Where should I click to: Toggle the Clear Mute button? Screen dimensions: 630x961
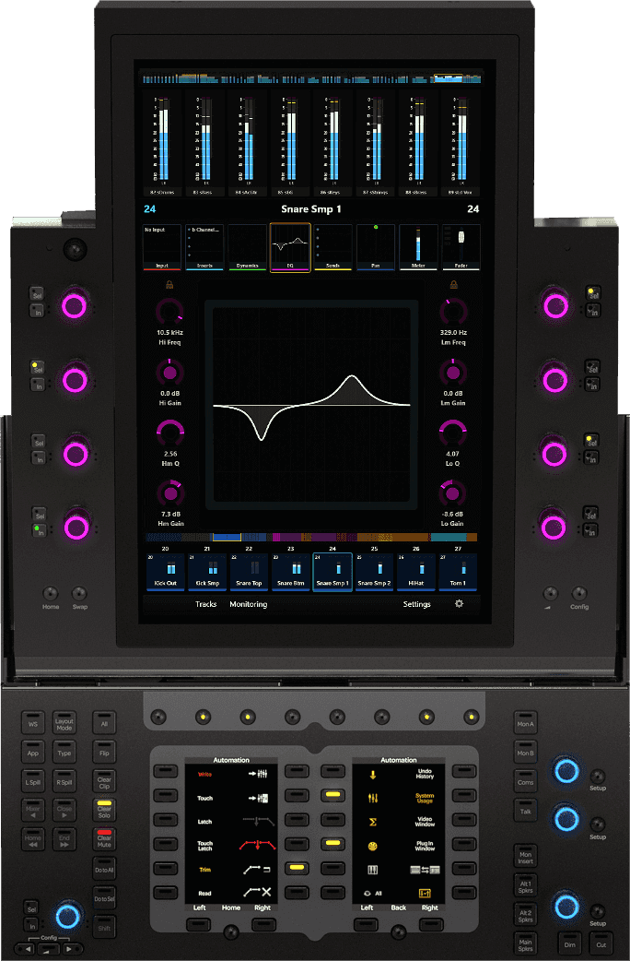[x=104, y=840]
